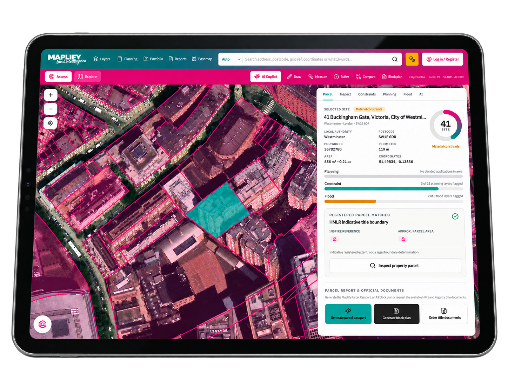Click the polygon ID 36782780
The image size is (508, 381).
pyautogui.click(x=333, y=149)
